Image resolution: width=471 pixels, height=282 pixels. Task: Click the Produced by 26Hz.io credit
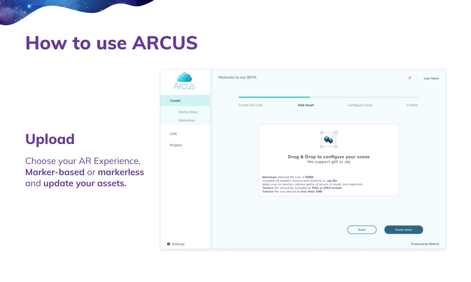tap(425, 244)
